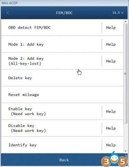The width and height of the screenshot is (129, 167).
Task: Open the Identify key function
Action: click(x=51, y=145)
